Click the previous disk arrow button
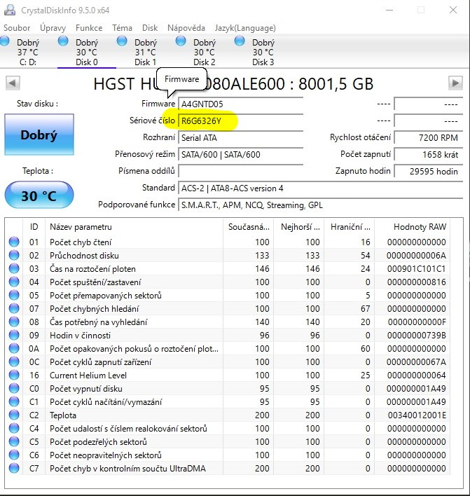This screenshot has height=496, width=470. click(13, 83)
